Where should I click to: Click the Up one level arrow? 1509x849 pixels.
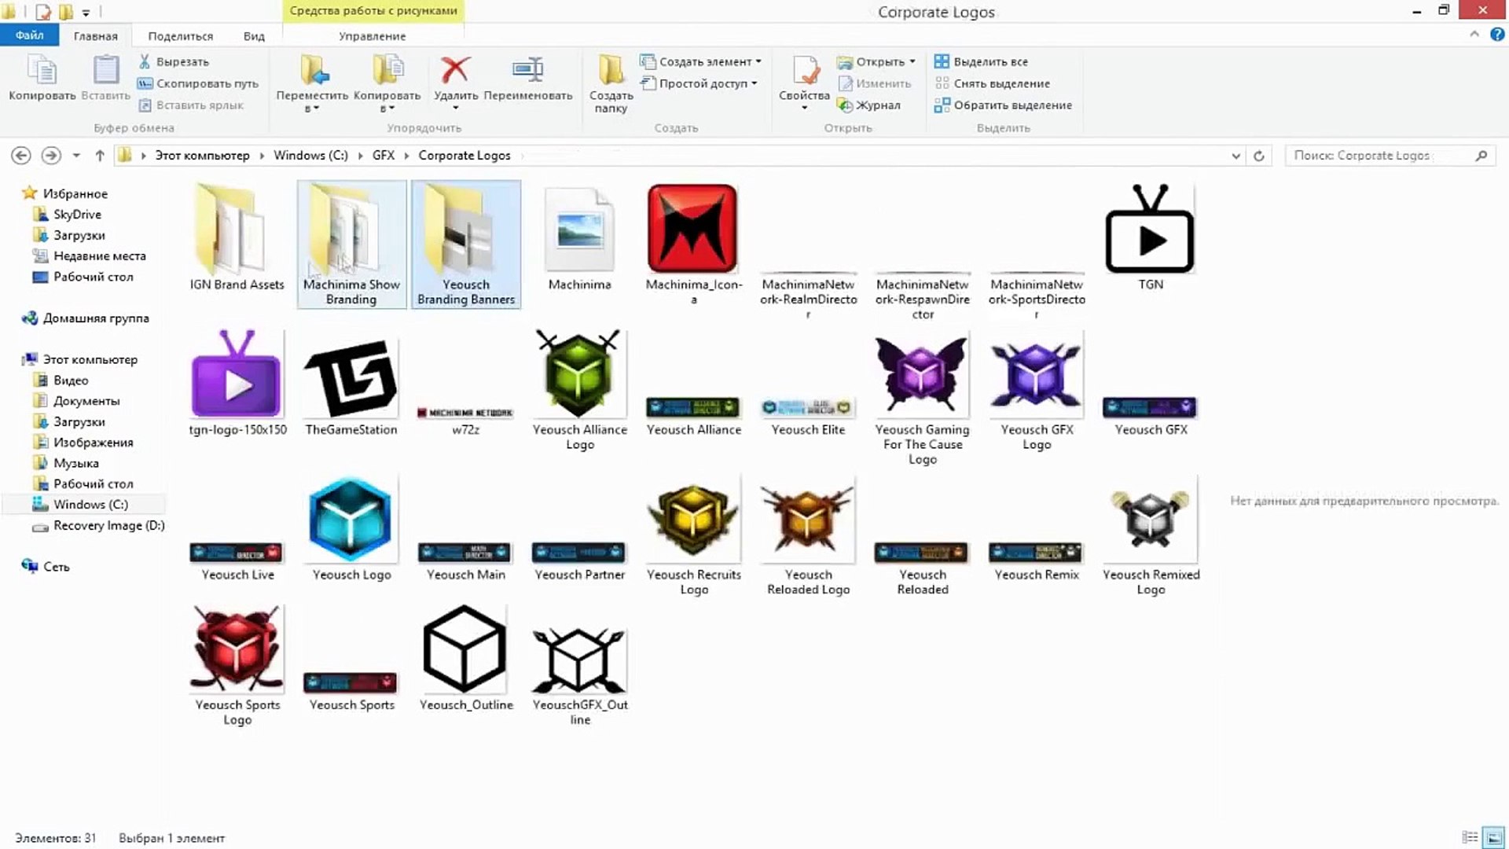100,156
